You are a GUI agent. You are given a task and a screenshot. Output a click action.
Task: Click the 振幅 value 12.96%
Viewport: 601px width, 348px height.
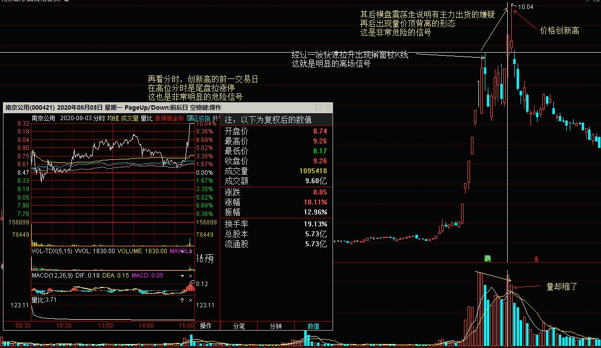click(x=316, y=212)
